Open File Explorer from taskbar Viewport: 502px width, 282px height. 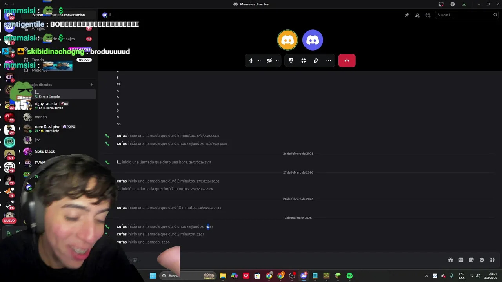(x=223, y=276)
